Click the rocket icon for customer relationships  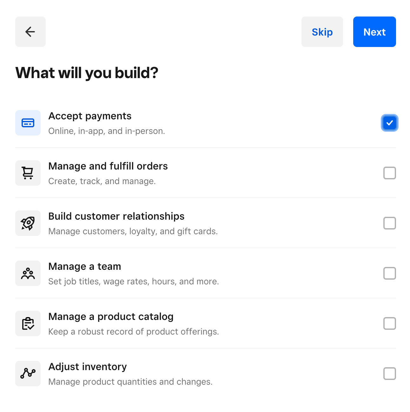(28, 223)
